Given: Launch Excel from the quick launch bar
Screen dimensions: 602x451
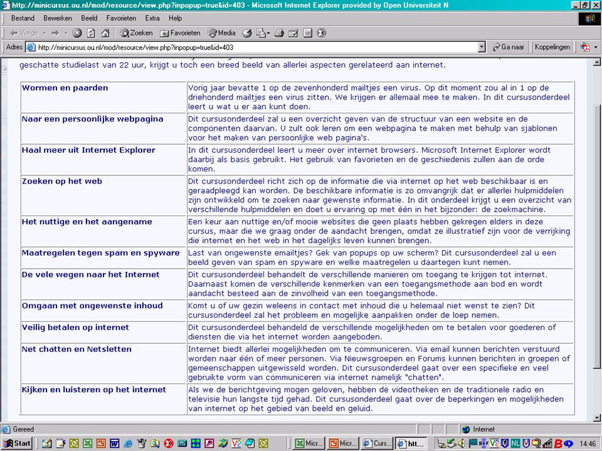Looking at the screenshot, I should (88, 443).
